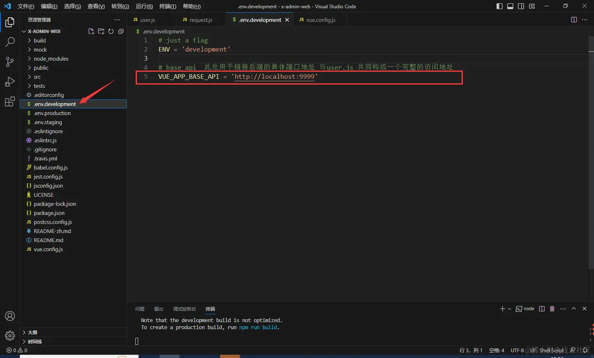Open the Accounts menu icon
Screen dimensions: 594x358
[10, 316]
